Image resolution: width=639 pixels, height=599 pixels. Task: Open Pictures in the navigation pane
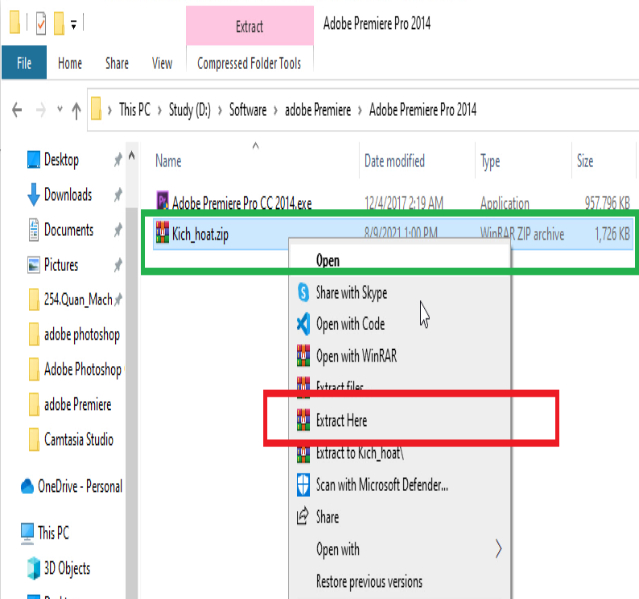point(61,265)
